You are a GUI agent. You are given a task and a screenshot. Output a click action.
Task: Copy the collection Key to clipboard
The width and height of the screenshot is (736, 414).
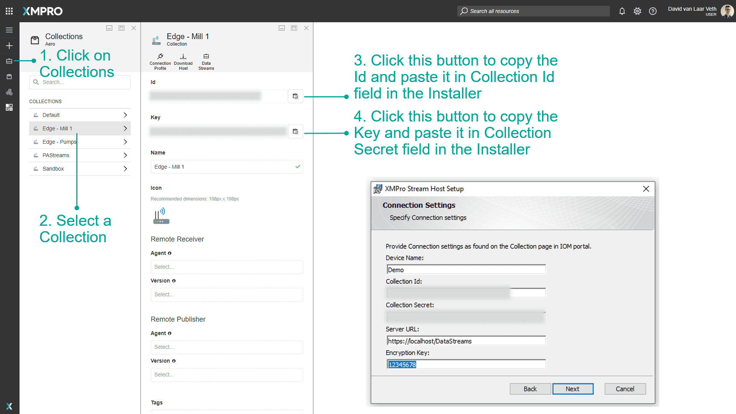[295, 131]
